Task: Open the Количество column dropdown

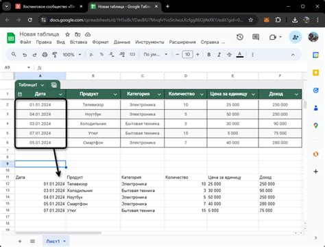Action: [202, 94]
